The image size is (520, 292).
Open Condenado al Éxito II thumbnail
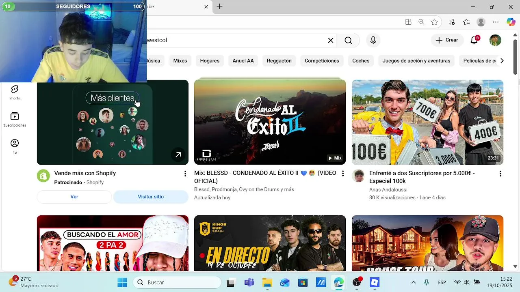(270, 122)
